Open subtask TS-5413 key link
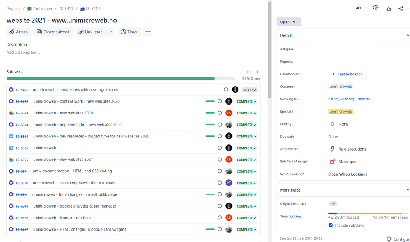 click(22, 90)
